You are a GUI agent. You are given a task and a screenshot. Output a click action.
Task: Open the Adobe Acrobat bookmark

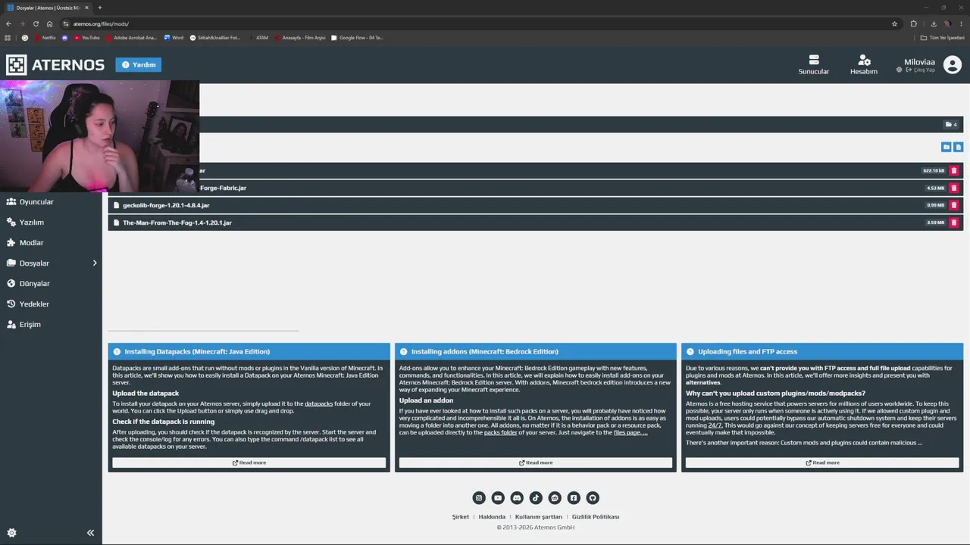coord(131,38)
